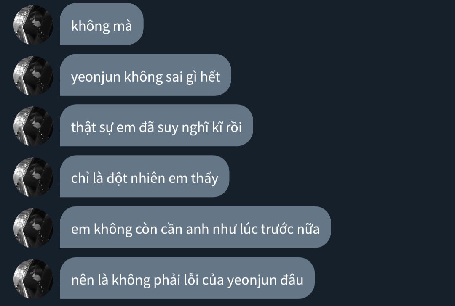The height and width of the screenshot is (306, 455).
Task: View profile picture beside "em không còn cần anh"
Action: click(33, 228)
